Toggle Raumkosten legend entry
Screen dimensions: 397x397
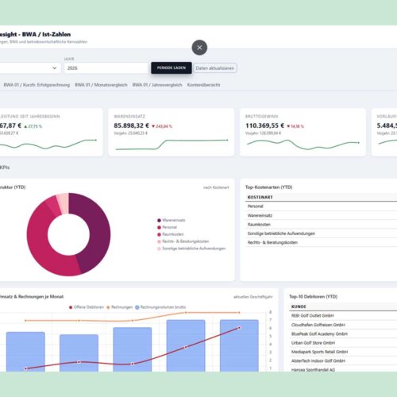point(171,234)
